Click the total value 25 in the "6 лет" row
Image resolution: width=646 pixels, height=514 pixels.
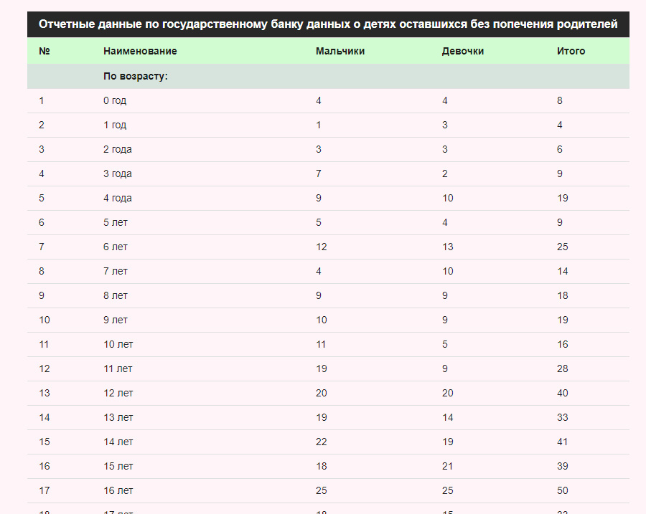point(562,247)
